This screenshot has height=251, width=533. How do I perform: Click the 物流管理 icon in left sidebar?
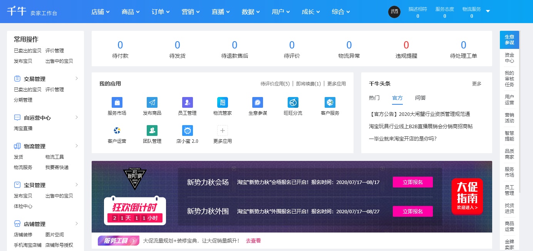(x=17, y=146)
